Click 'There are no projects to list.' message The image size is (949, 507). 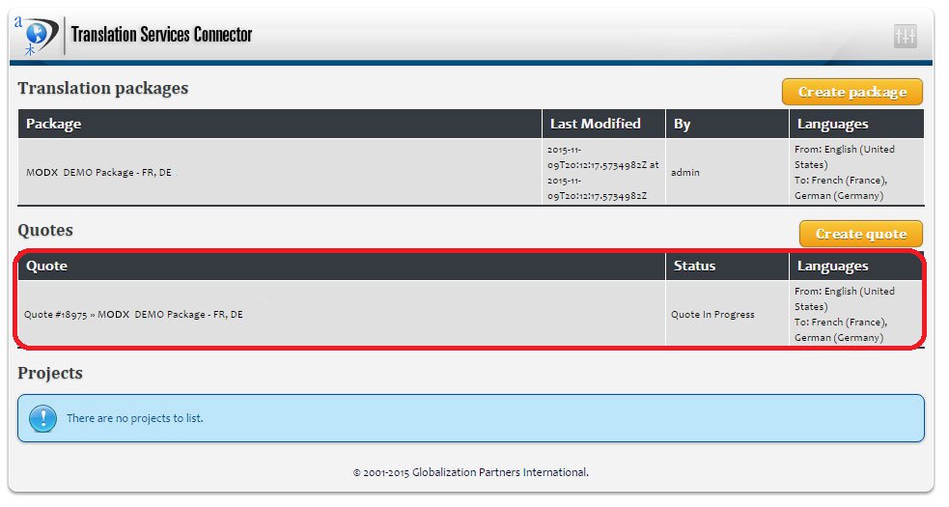(x=134, y=418)
